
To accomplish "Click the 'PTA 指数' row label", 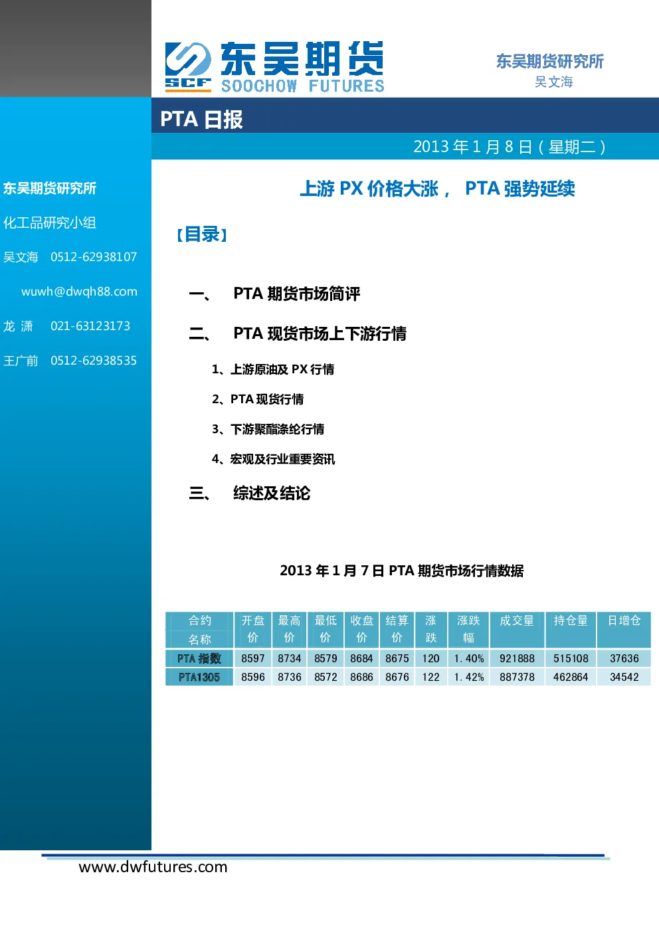I will 199,658.
